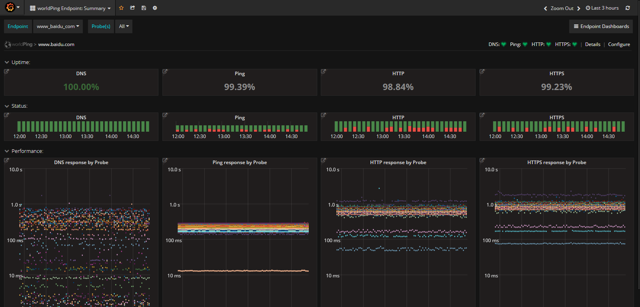640x307 pixels.
Task: Open dashboard settings gear icon
Action: pos(155,8)
